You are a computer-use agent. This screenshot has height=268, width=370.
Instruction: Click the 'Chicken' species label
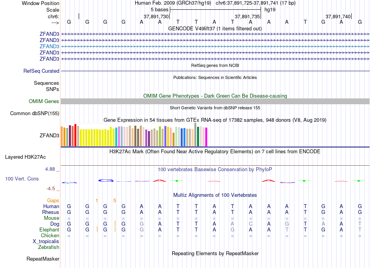coord(50,235)
